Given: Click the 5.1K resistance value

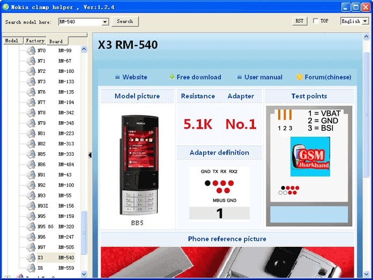Looking at the screenshot, I should [x=198, y=124].
